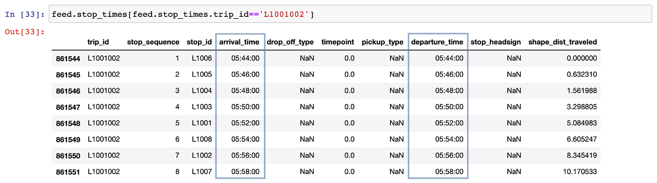Click shape_dist_traveled value 6.605247
The height and width of the screenshot is (183, 657).
click(x=582, y=139)
